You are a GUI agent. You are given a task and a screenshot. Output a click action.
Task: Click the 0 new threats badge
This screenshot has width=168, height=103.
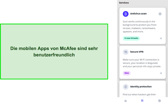pos(131,38)
